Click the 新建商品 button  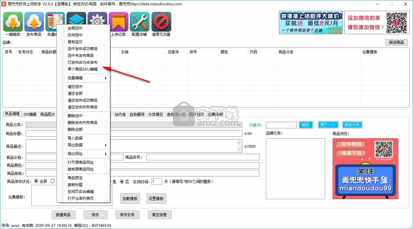63,215
